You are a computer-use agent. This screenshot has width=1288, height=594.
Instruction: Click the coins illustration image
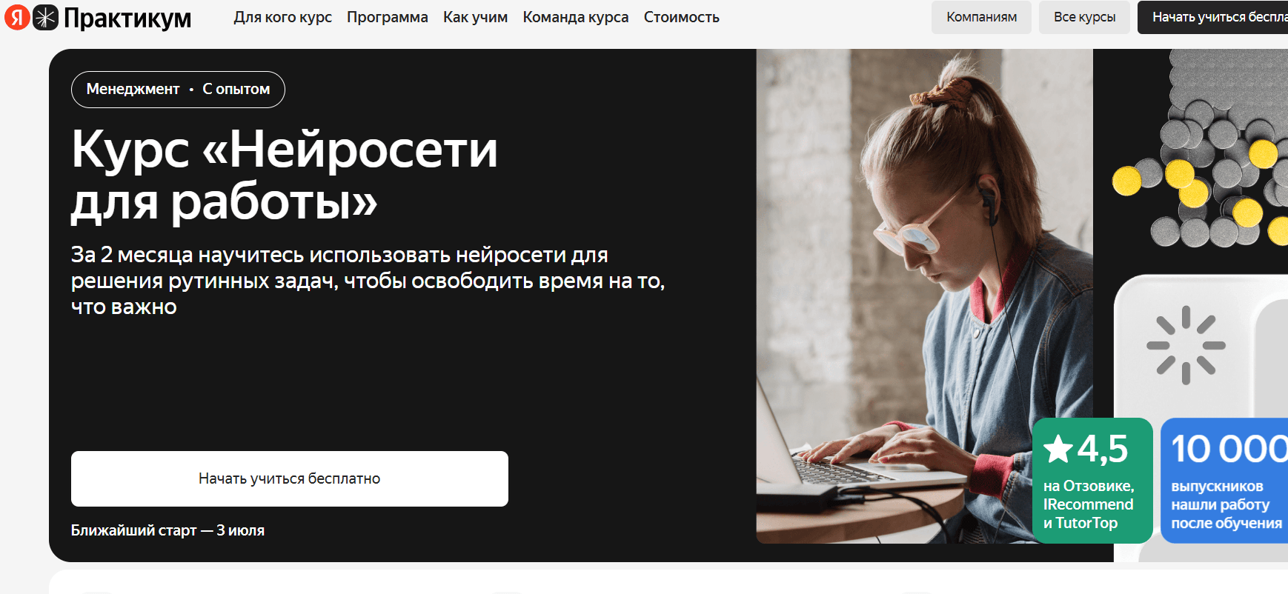(1201, 148)
